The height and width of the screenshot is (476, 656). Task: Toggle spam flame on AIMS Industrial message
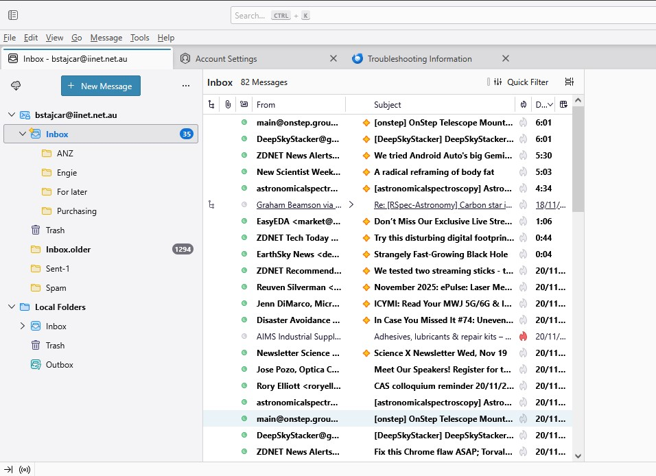point(524,337)
